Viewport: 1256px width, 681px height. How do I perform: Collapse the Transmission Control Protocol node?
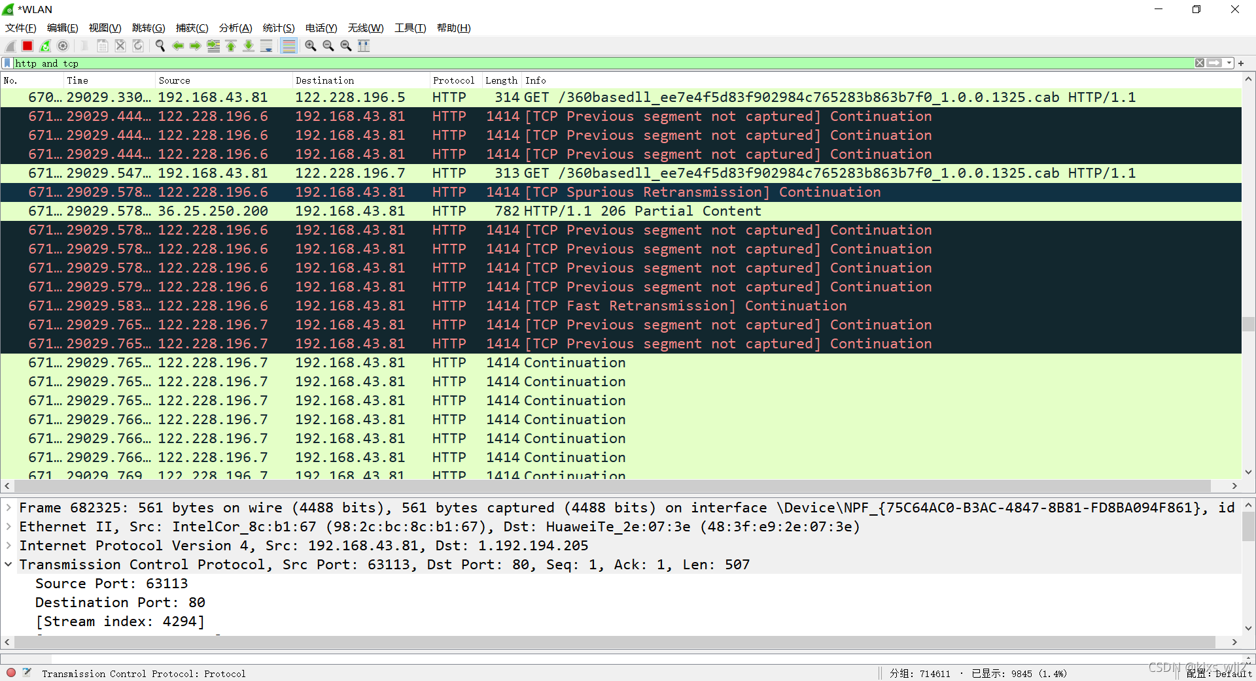9,565
